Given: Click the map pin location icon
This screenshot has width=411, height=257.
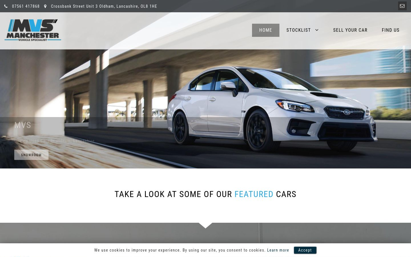Looking at the screenshot, I should point(45,6).
